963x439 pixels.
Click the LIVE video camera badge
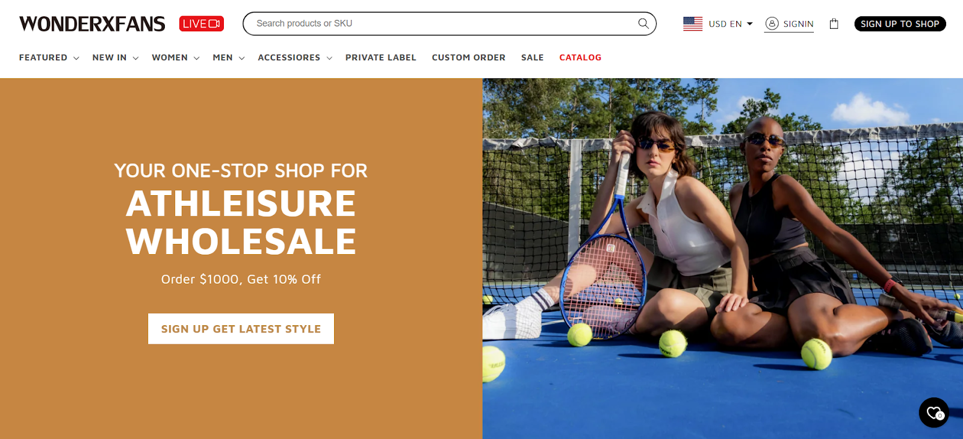pyautogui.click(x=202, y=23)
